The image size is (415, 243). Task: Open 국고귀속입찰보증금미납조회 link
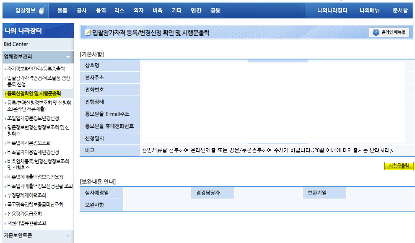(35, 204)
